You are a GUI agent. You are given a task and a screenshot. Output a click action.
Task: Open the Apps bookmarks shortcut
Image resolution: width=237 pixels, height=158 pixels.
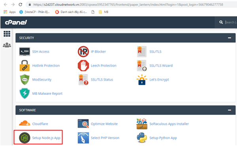click(9, 12)
